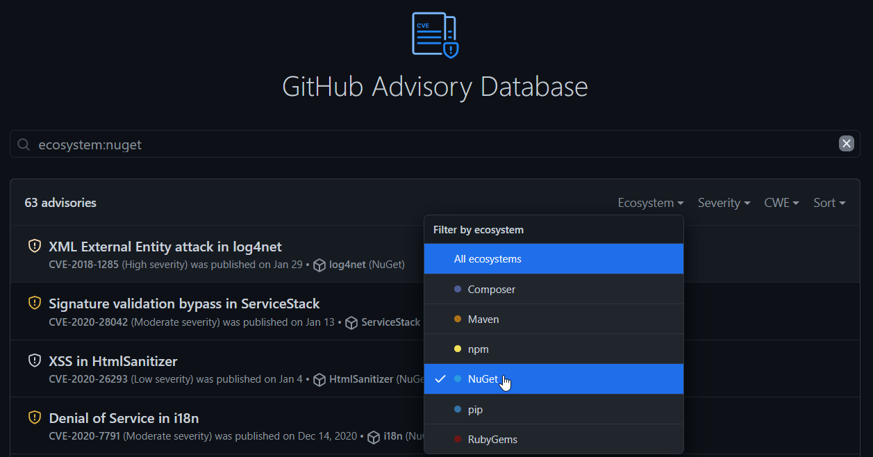Click shield icon beside log4net advisory
This screenshot has height=457, width=873.
34,246
